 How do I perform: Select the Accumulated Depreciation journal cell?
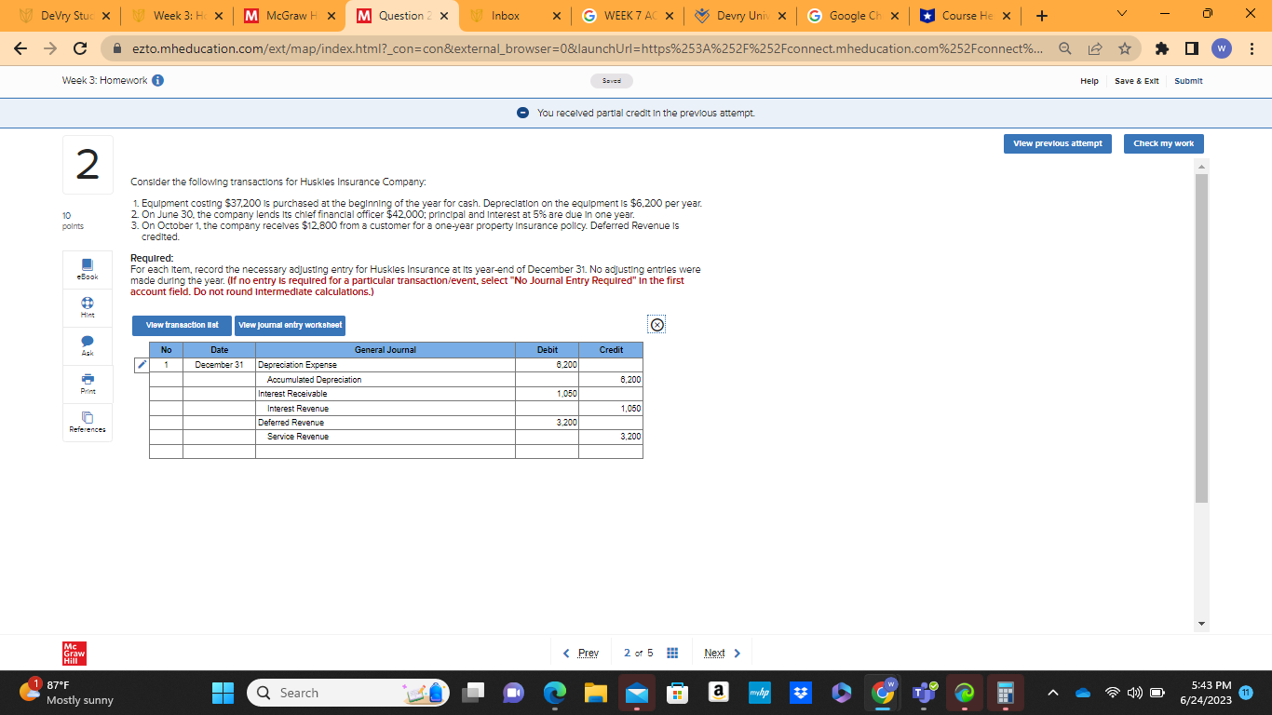click(x=386, y=380)
